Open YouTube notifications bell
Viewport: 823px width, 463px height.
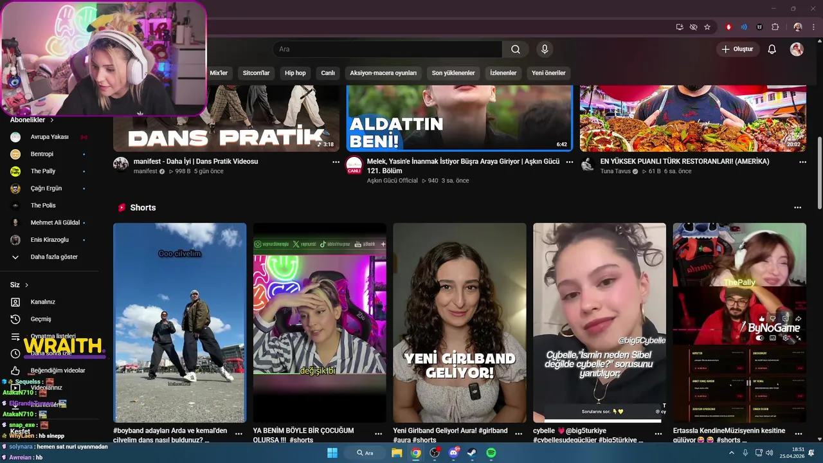tap(772, 50)
